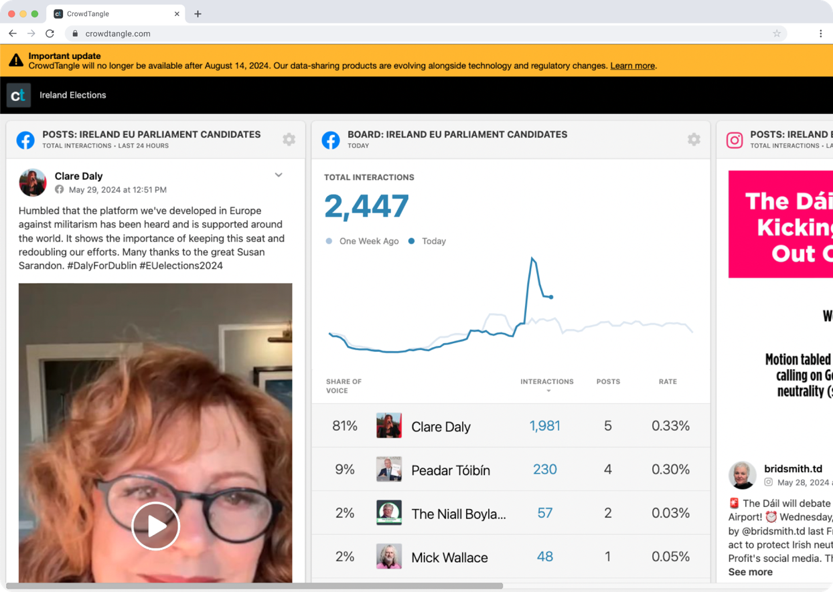Click The Niall Boylan avatar in table

click(389, 513)
